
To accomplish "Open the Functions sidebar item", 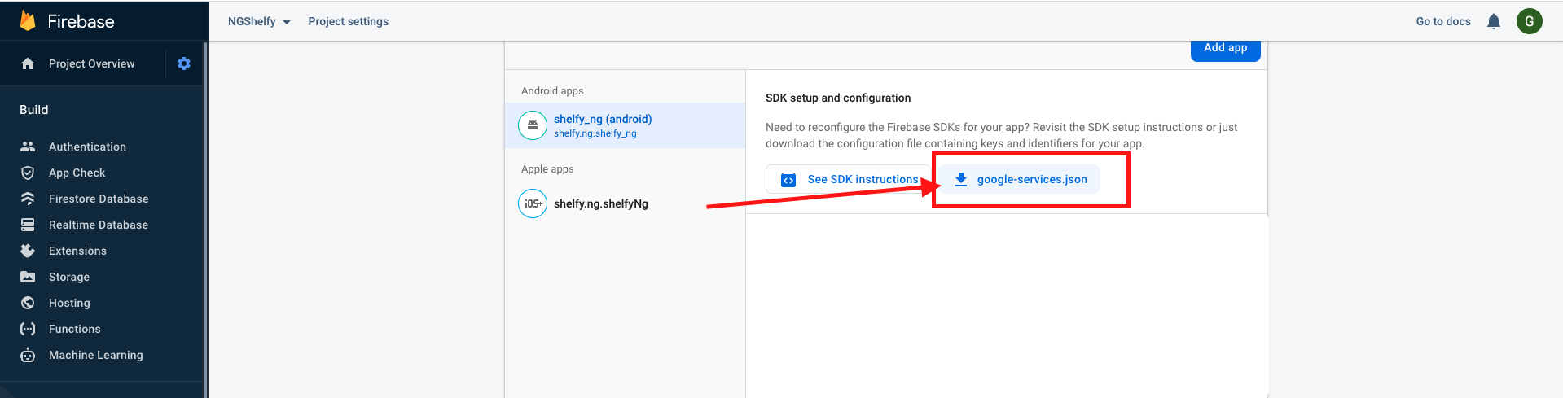I will 74,329.
